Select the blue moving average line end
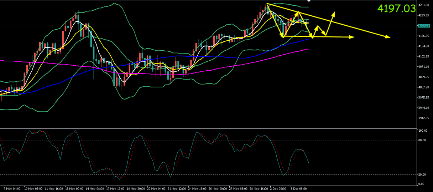The image size is (433, 192). pos(308,39)
